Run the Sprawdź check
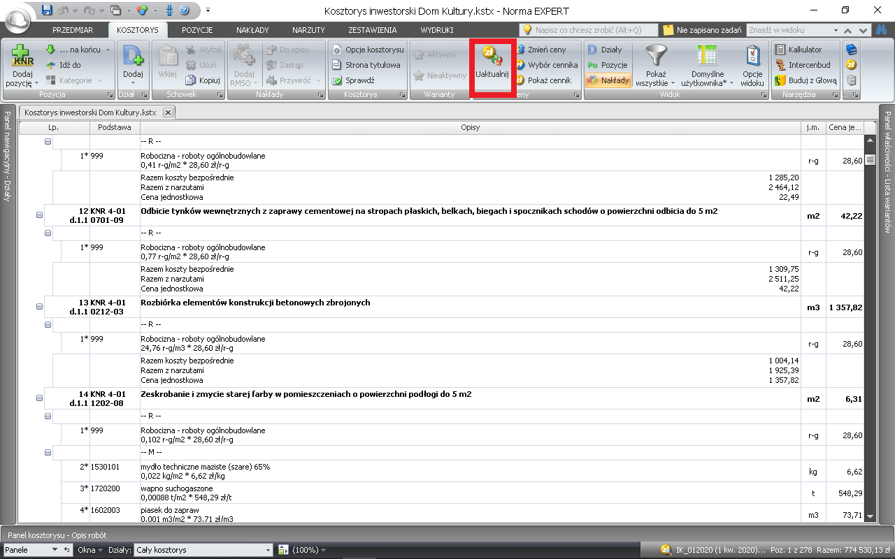This screenshot has width=895, height=559. tap(353, 80)
